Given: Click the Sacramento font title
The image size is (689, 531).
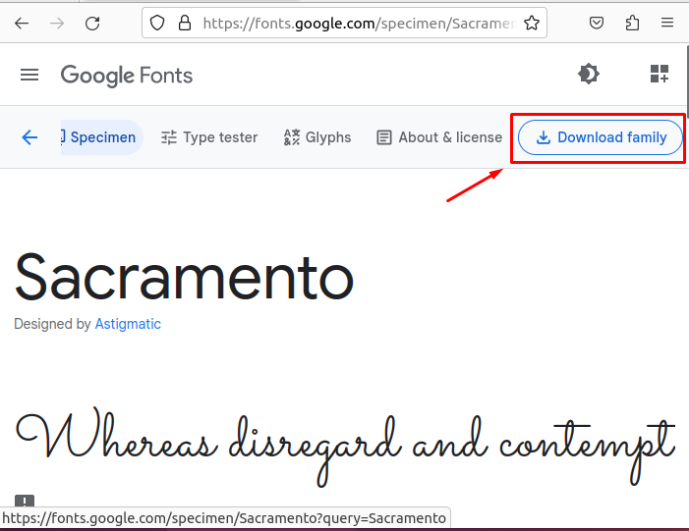Looking at the screenshot, I should coord(185,278).
